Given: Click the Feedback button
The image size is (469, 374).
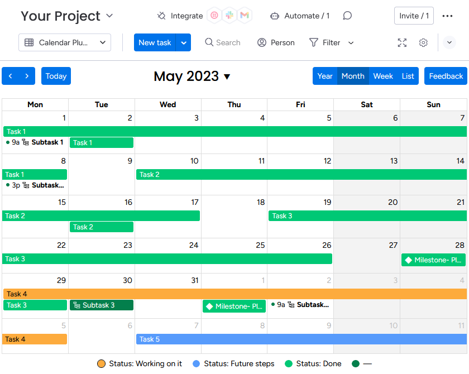Looking at the screenshot, I should [446, 76].
